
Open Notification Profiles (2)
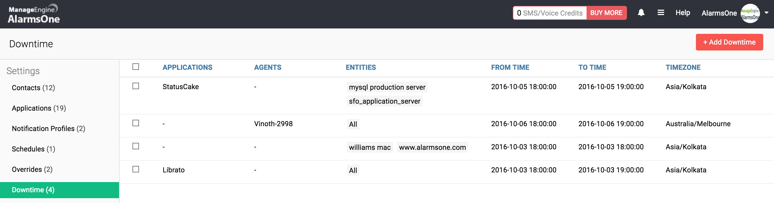pos(48,128)
